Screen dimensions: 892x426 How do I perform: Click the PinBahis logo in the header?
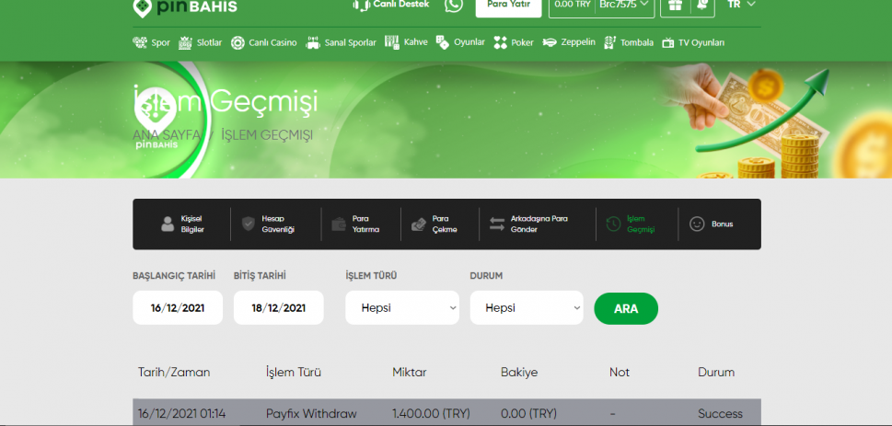[x=184, y=7]
